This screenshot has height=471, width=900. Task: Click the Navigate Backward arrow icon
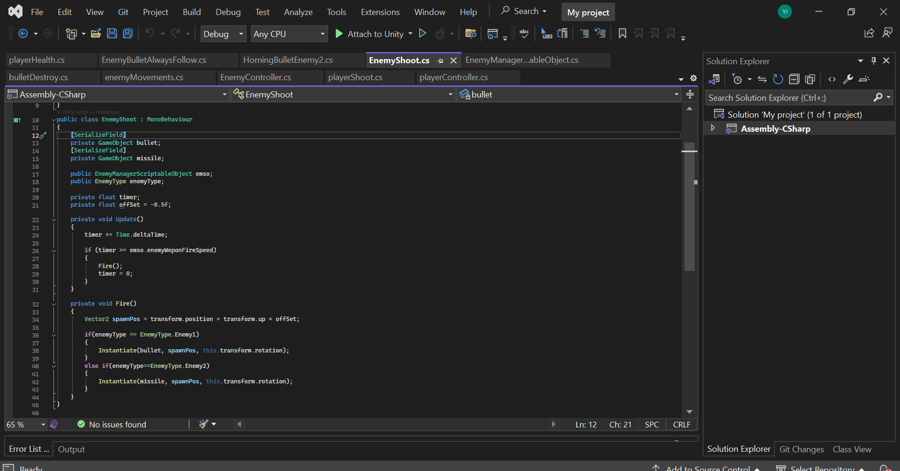pyautogui.click(x=23, y=34)
